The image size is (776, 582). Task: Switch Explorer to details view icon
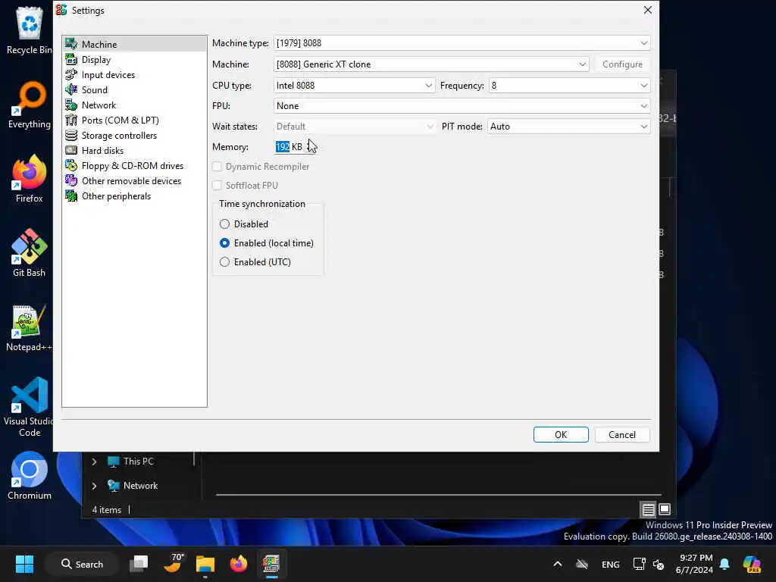pyautogui.click(x=649, y=509)
